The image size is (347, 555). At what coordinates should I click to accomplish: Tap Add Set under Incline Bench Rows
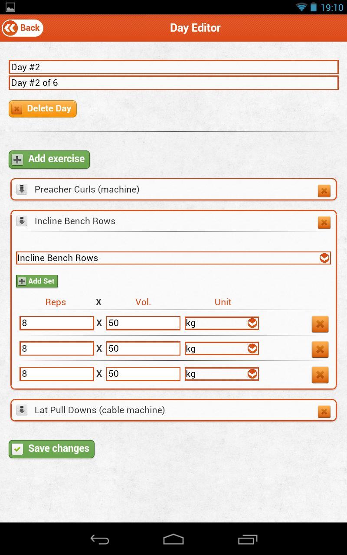[x=37, y=281]
